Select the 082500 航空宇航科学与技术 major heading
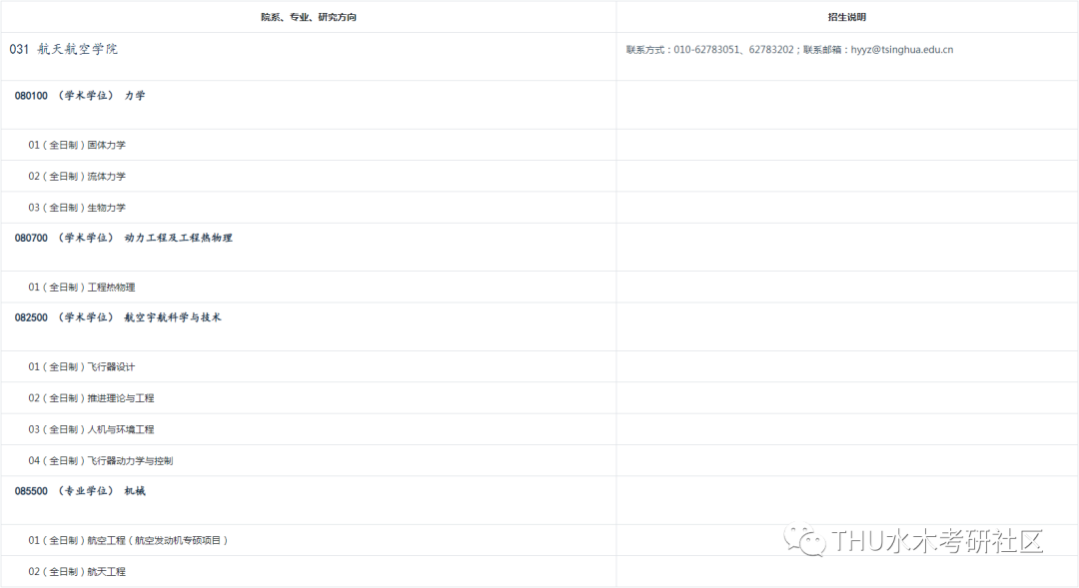The image size is (1079, 588). click(x=118, y=317)
